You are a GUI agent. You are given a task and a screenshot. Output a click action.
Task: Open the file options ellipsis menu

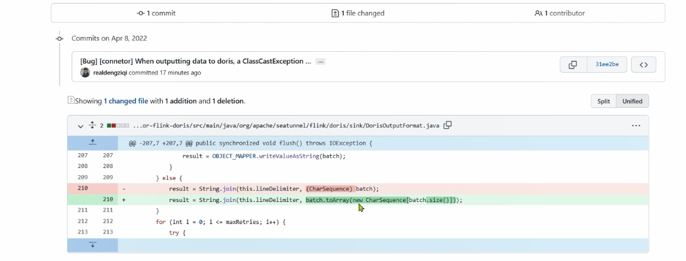[x=636, y=126]
